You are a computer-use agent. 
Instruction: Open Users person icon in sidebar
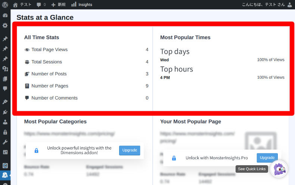click(5, 122)
